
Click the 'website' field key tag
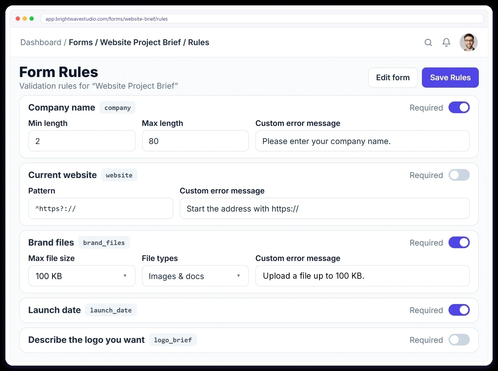click(x=119, y=175)
